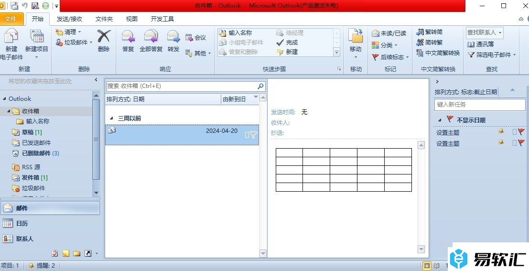Screen dimensions: 529x271
Task: Switch to 视图 tab
Action: 131,19
